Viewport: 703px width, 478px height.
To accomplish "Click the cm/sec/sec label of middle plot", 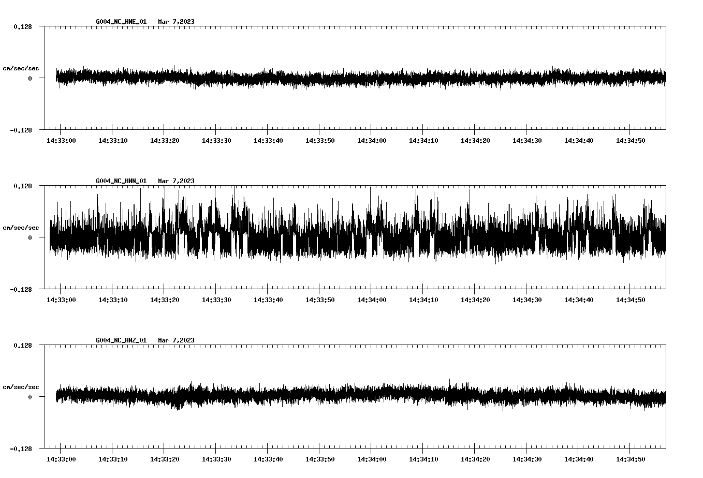I will pyautogui.click(x=21, y=227).
